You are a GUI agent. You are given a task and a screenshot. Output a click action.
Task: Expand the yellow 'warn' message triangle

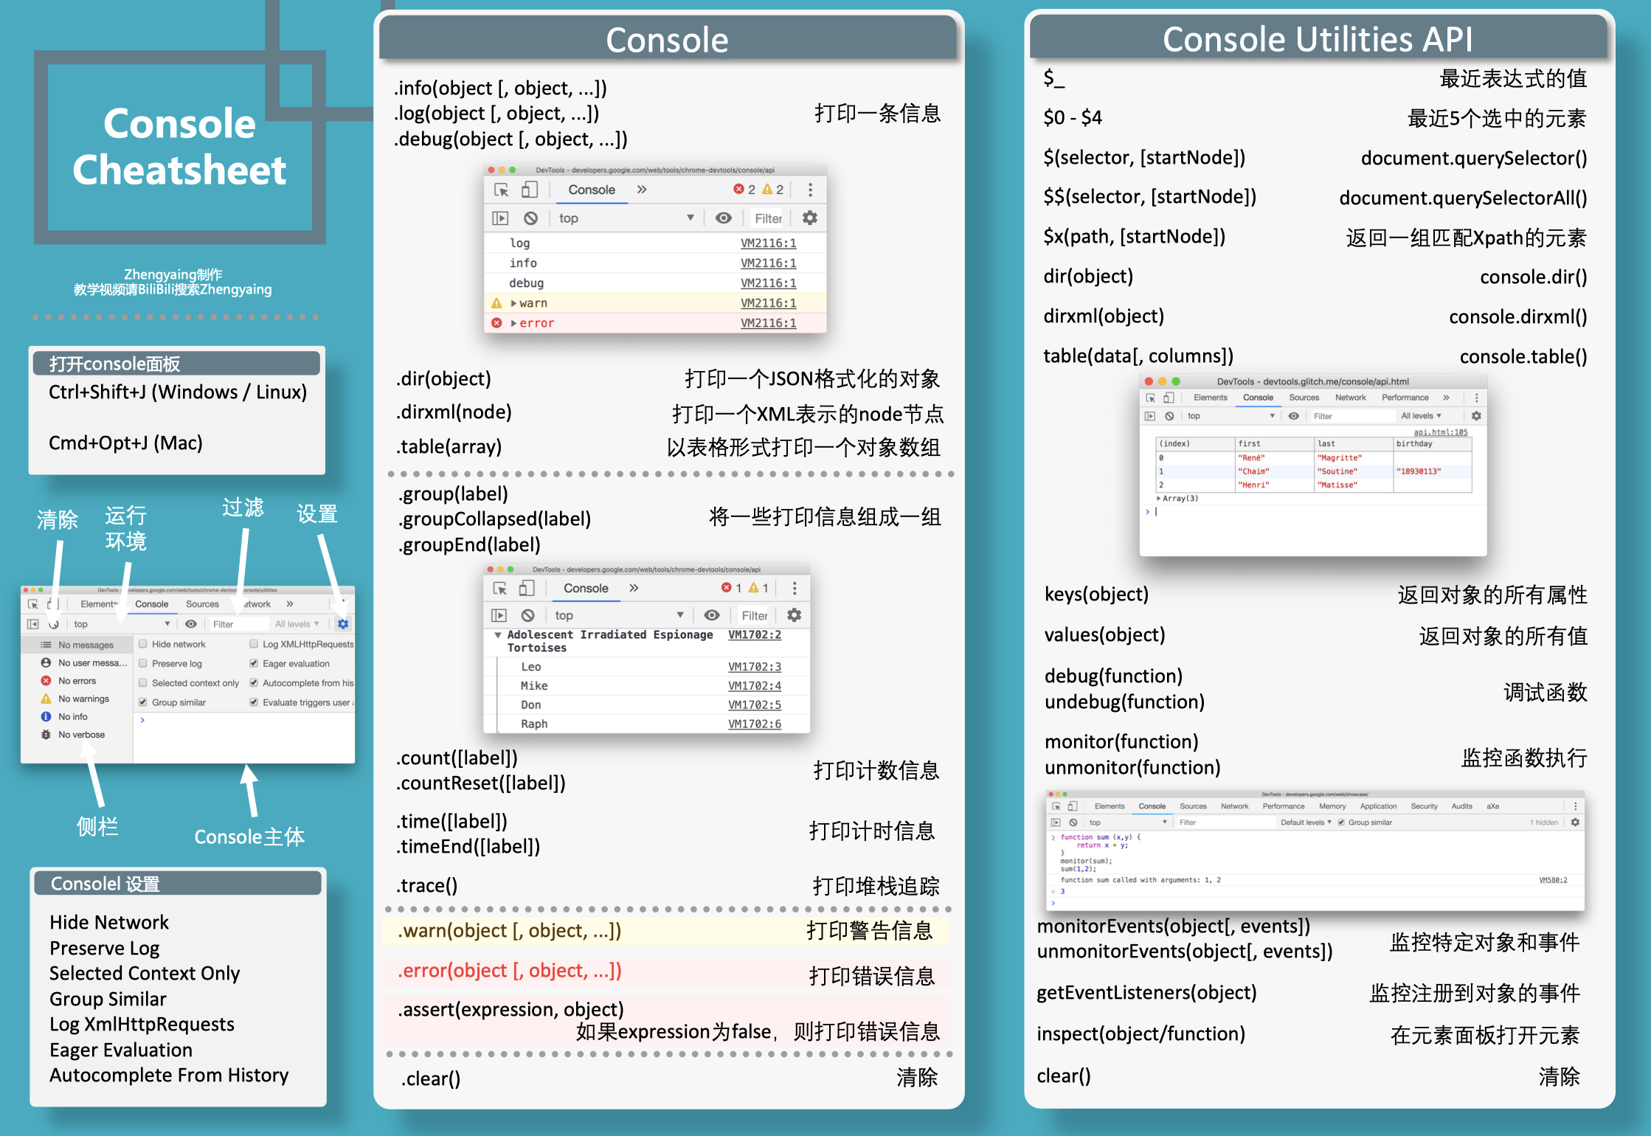513,303
